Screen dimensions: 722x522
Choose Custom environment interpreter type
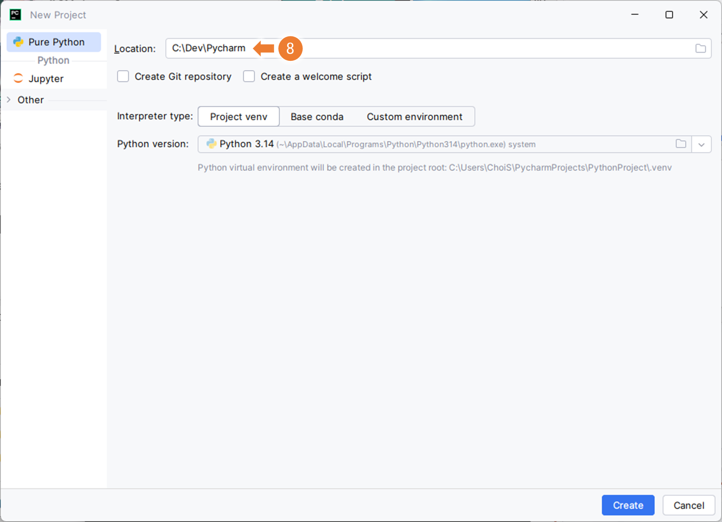[414, 117]
